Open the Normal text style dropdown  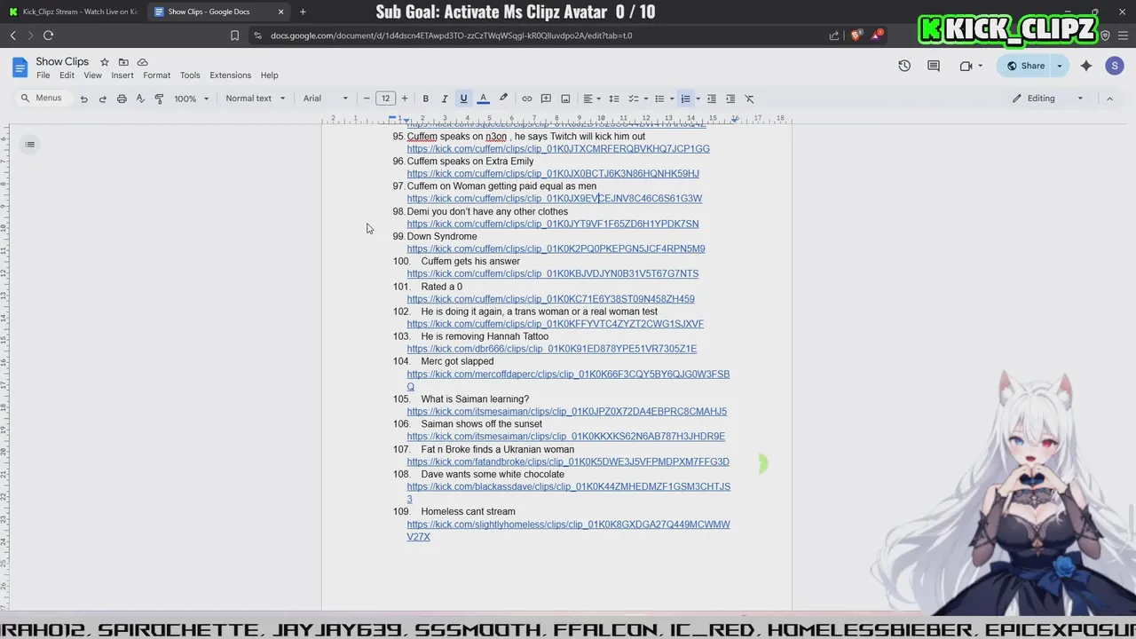(x=256, y=99)
